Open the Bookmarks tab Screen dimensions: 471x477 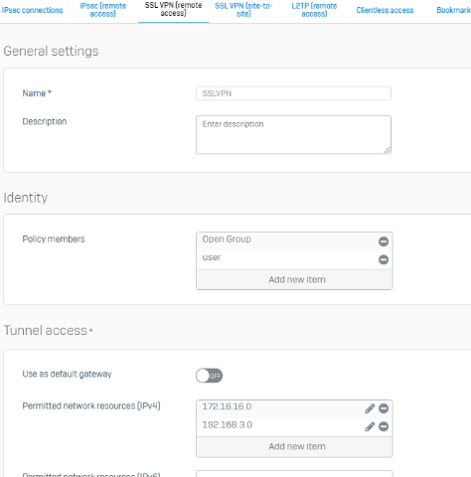click(x=453, y=10)
